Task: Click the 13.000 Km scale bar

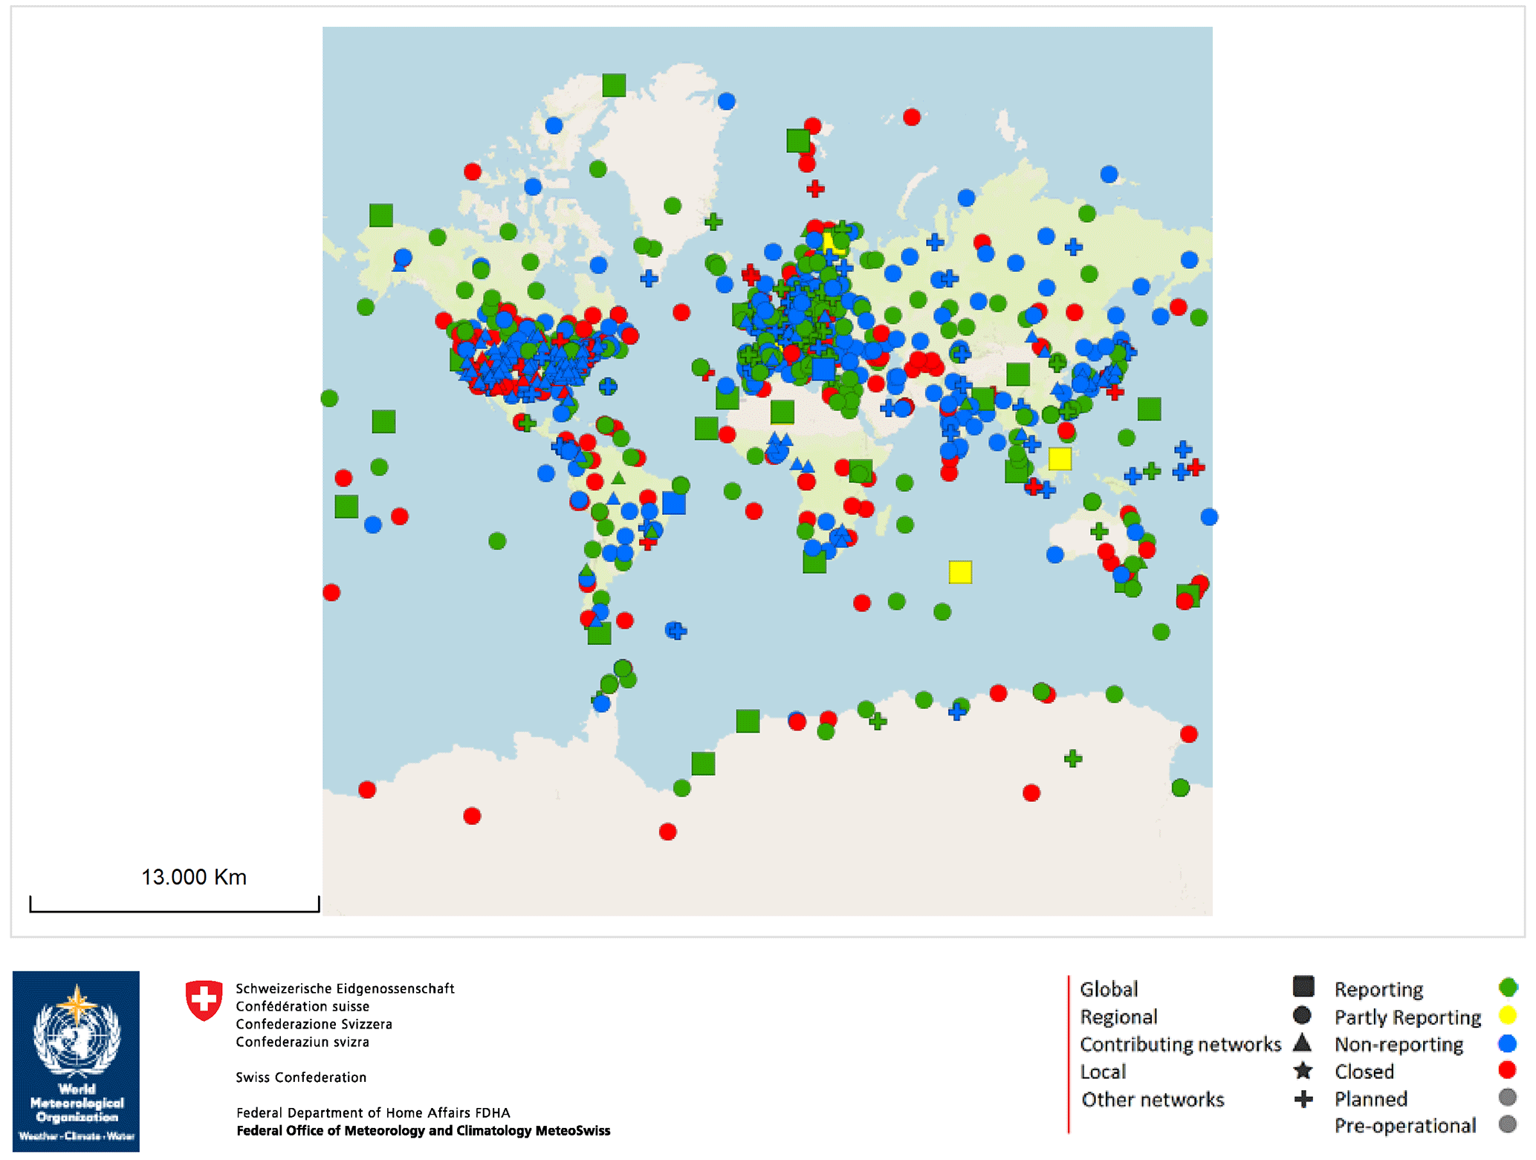Action: click(x=175, y=904)
